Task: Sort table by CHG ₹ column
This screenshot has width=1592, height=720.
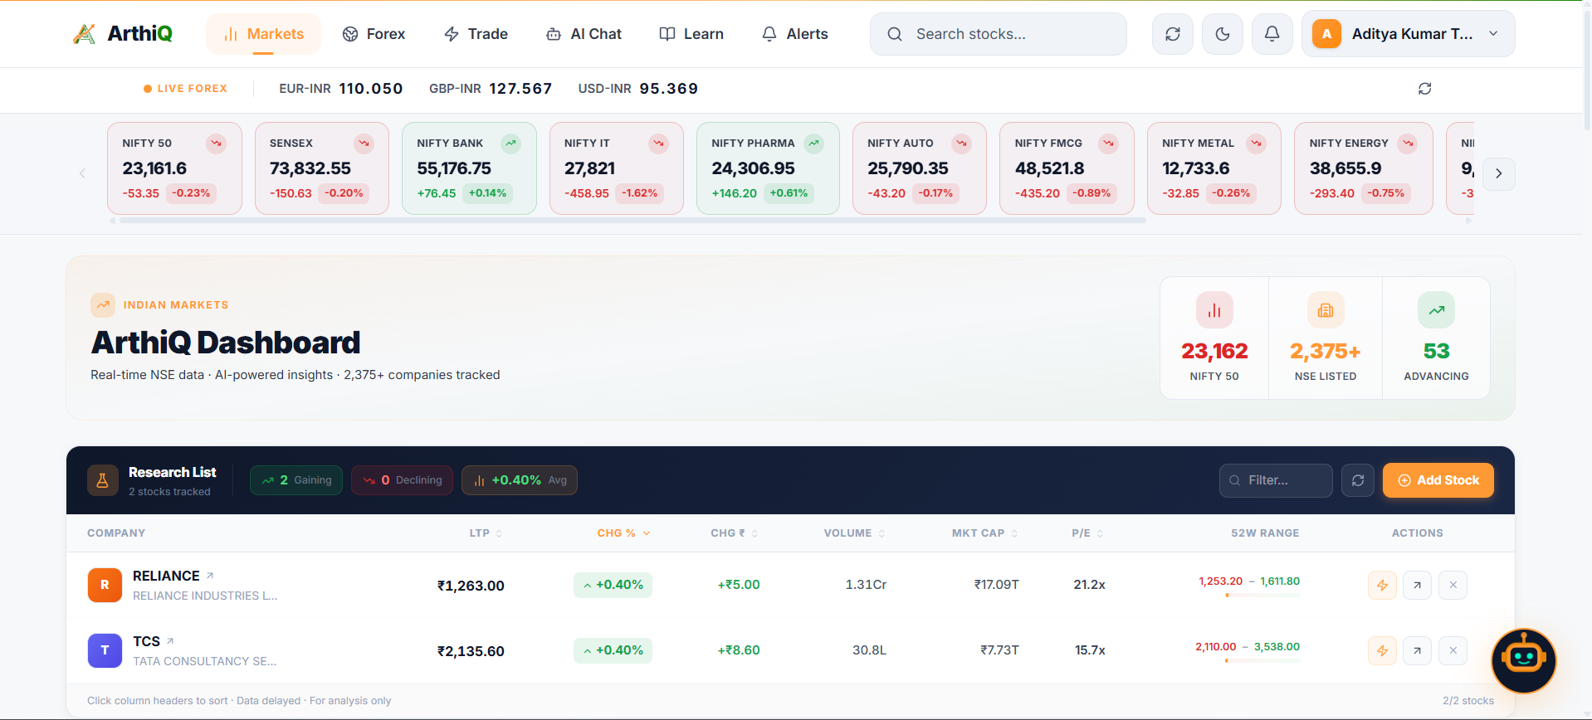Action: point(735,533)
